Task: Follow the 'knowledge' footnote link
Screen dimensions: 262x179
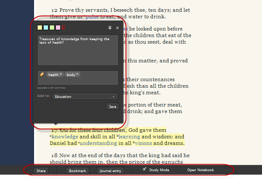Action: point(65,137)
